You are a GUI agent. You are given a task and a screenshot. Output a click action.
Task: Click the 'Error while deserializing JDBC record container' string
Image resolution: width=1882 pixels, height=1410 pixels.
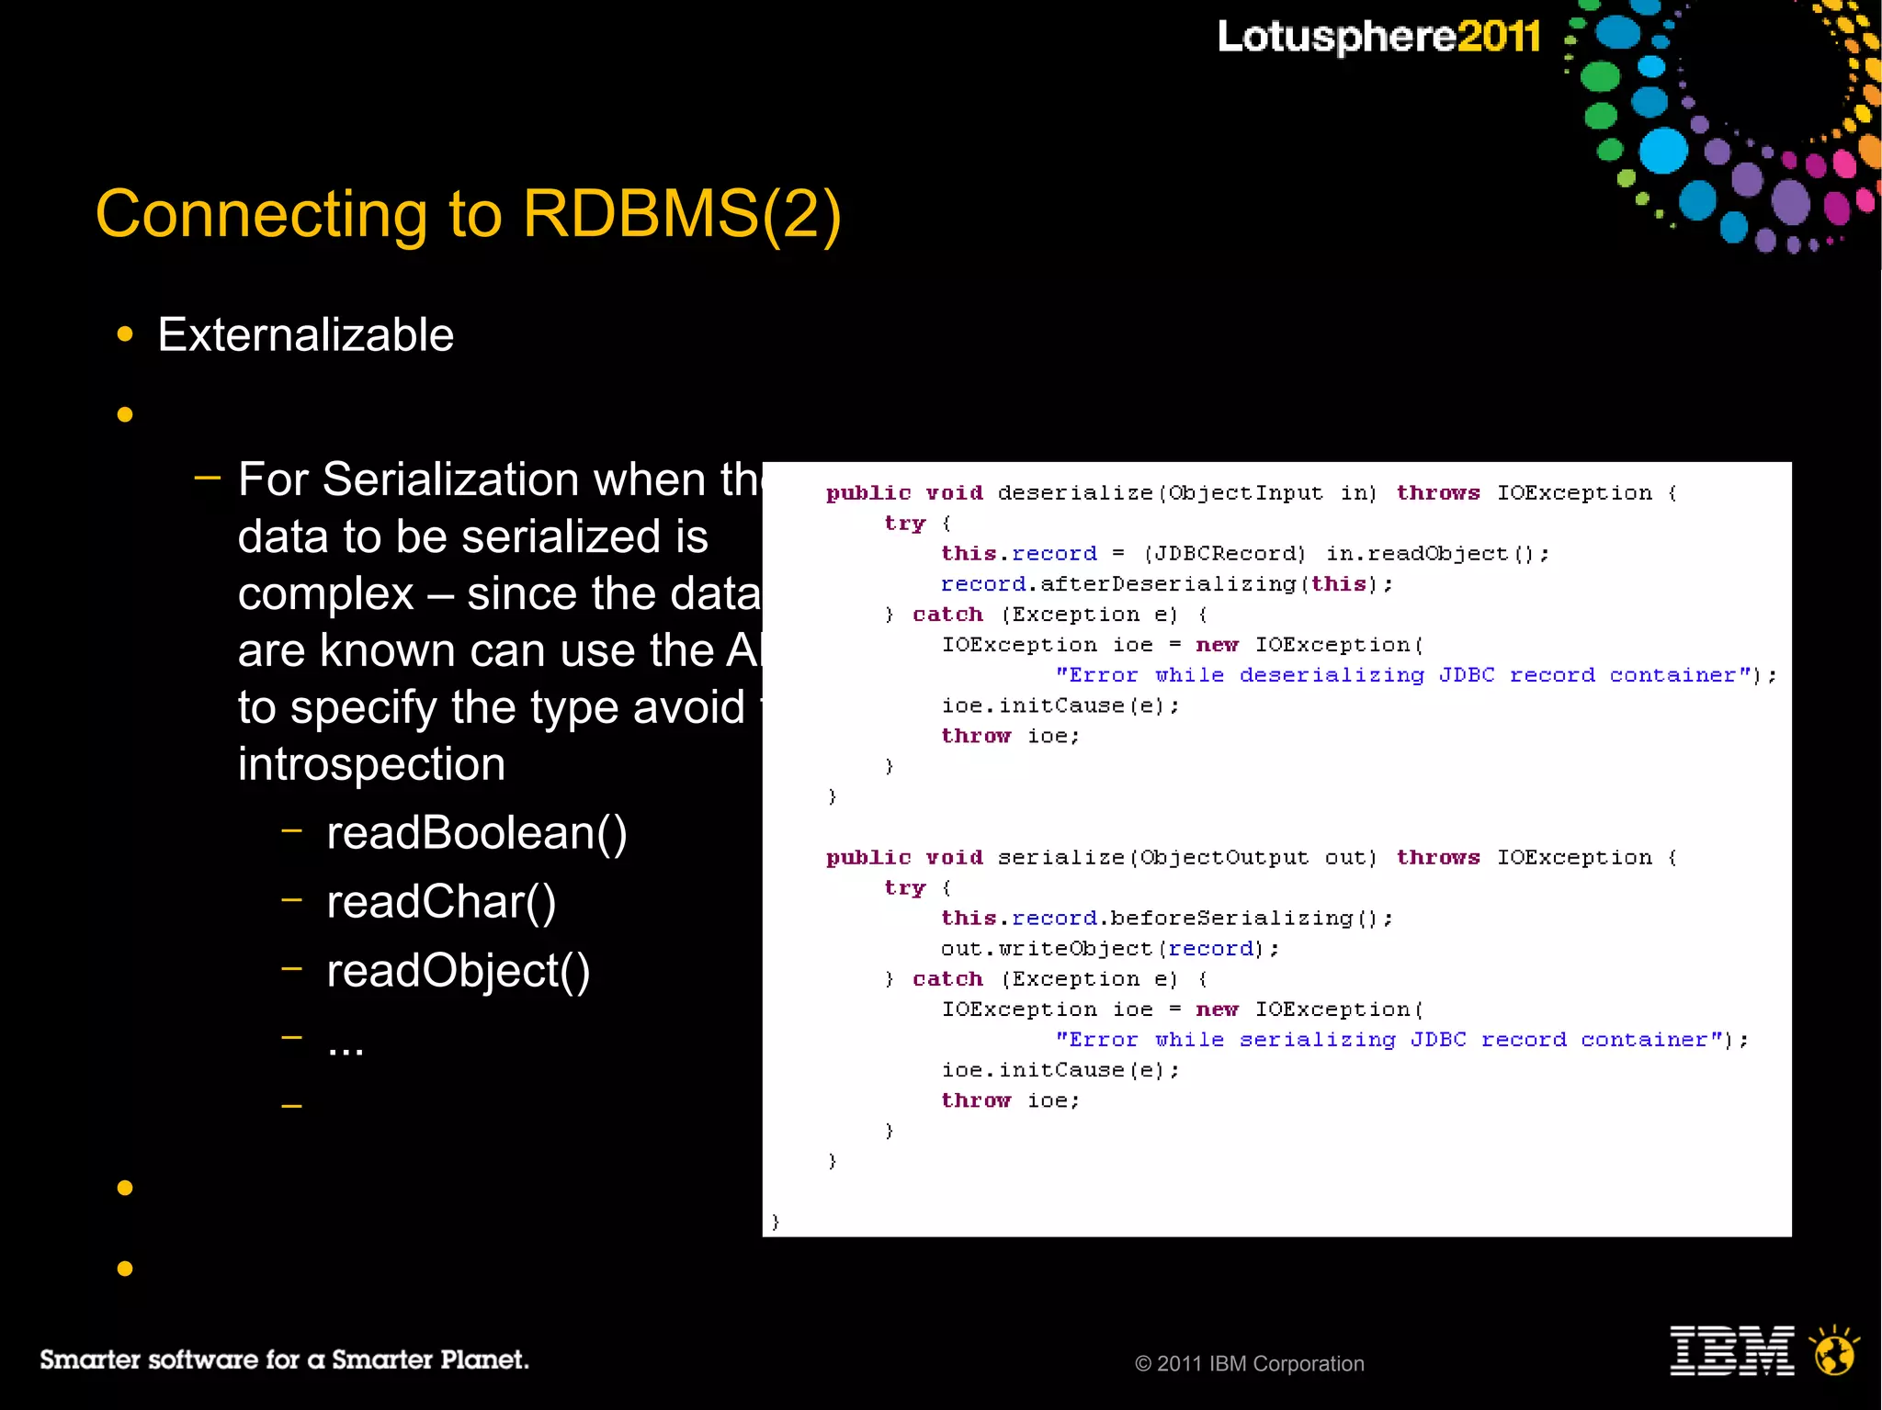(x=1403, y=675)
